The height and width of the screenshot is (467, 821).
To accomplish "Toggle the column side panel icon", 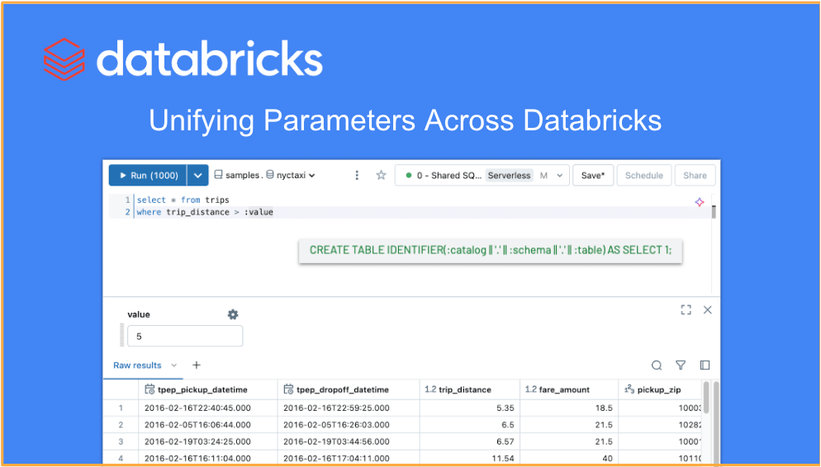I will pos(705,365).
